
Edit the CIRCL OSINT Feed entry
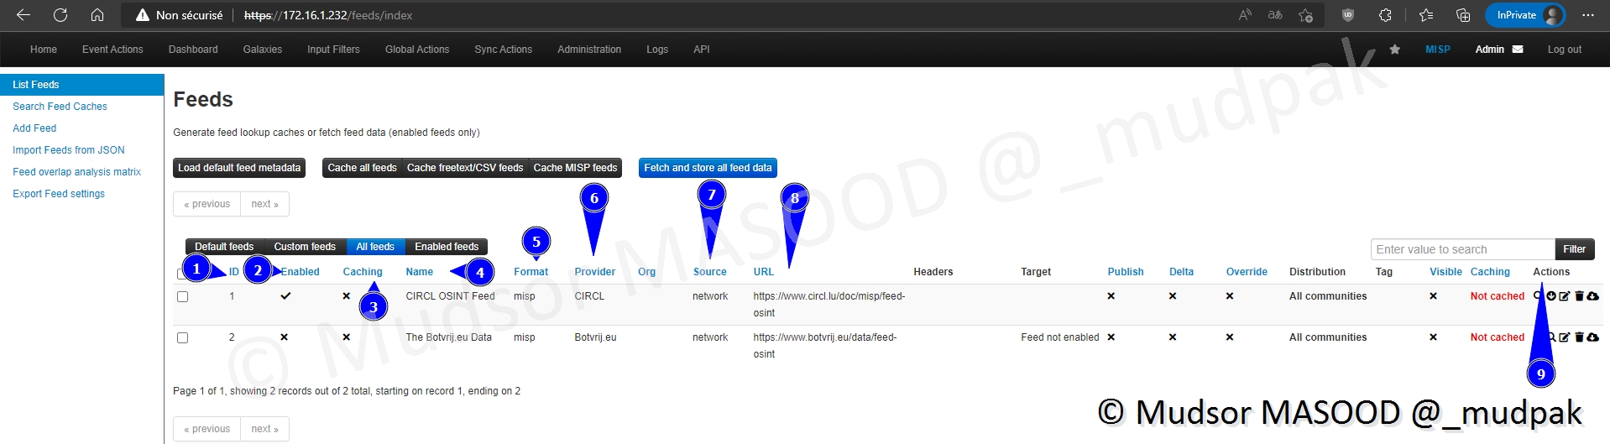click(x=1565, y=296)
